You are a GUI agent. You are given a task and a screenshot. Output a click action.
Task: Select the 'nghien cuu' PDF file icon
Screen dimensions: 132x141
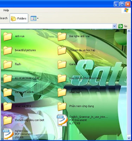(8, 134)
